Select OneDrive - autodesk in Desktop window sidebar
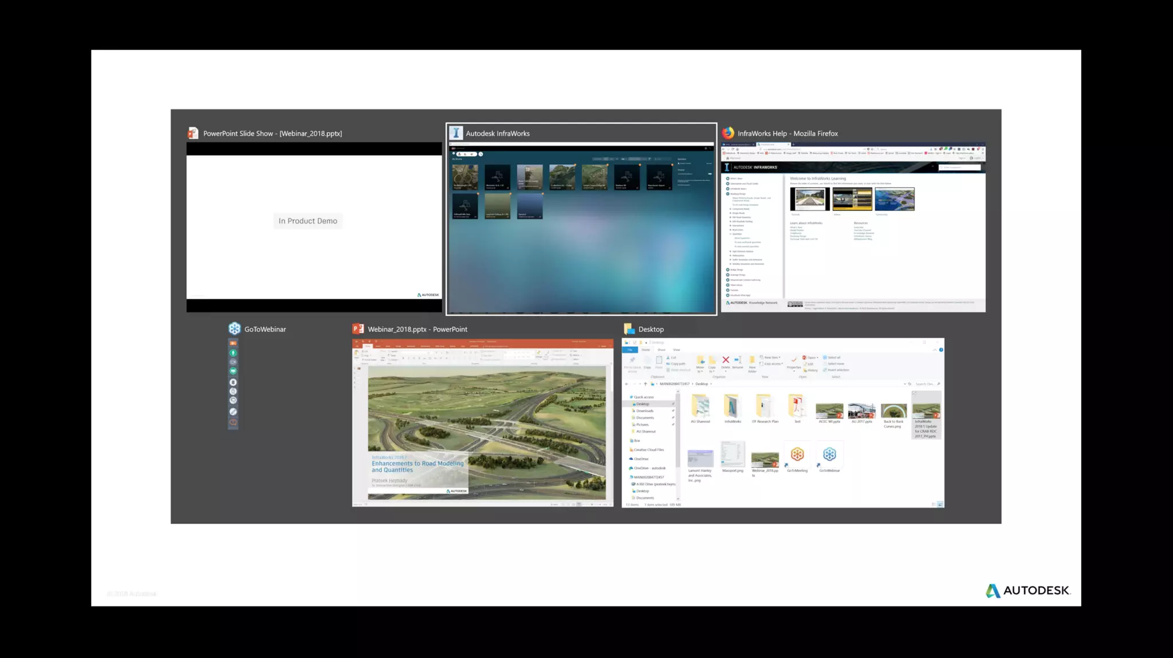 tap(647, 468)
